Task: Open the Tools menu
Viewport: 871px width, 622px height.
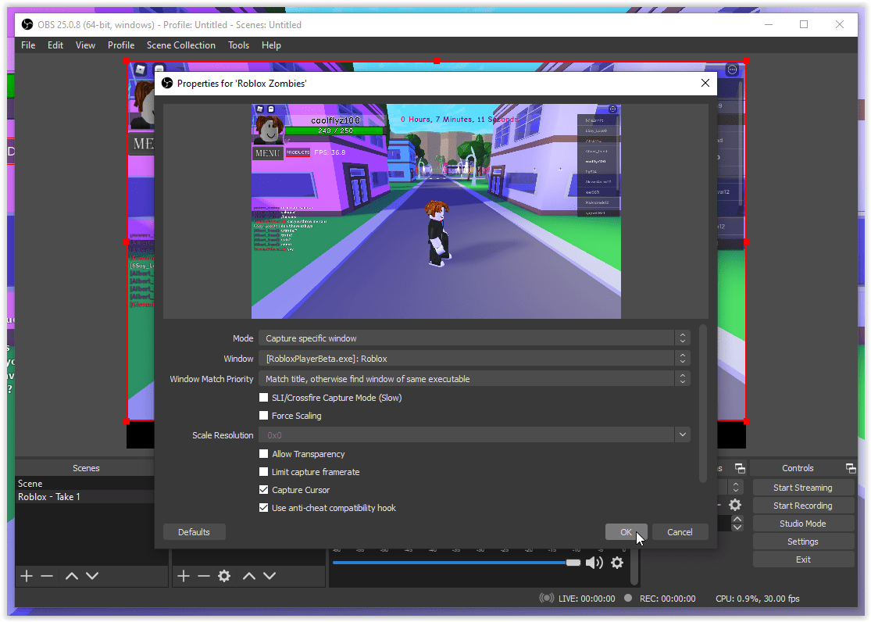Action: (238, 45)
